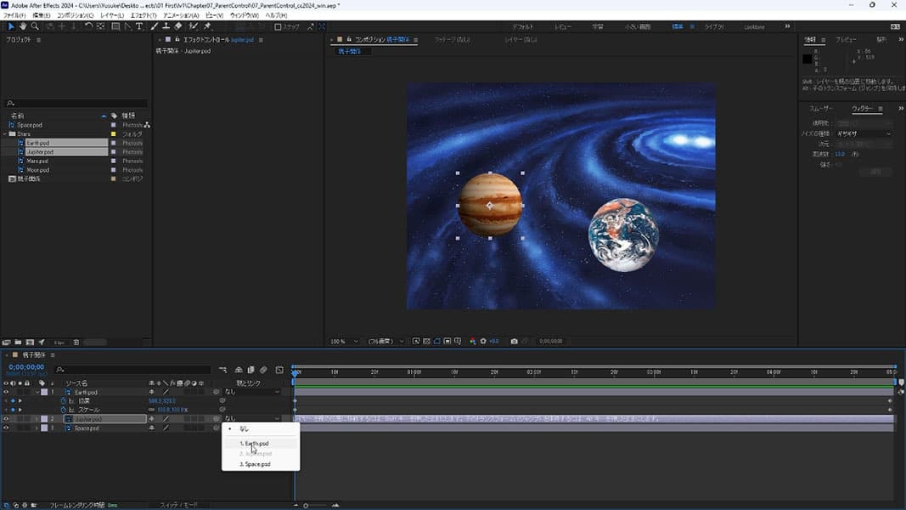Toggle visibility of Earth.psd layer

[7, 392]
